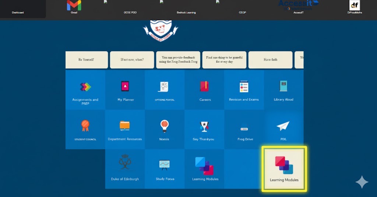Open the Department Resources folder tile

(125, 129)
